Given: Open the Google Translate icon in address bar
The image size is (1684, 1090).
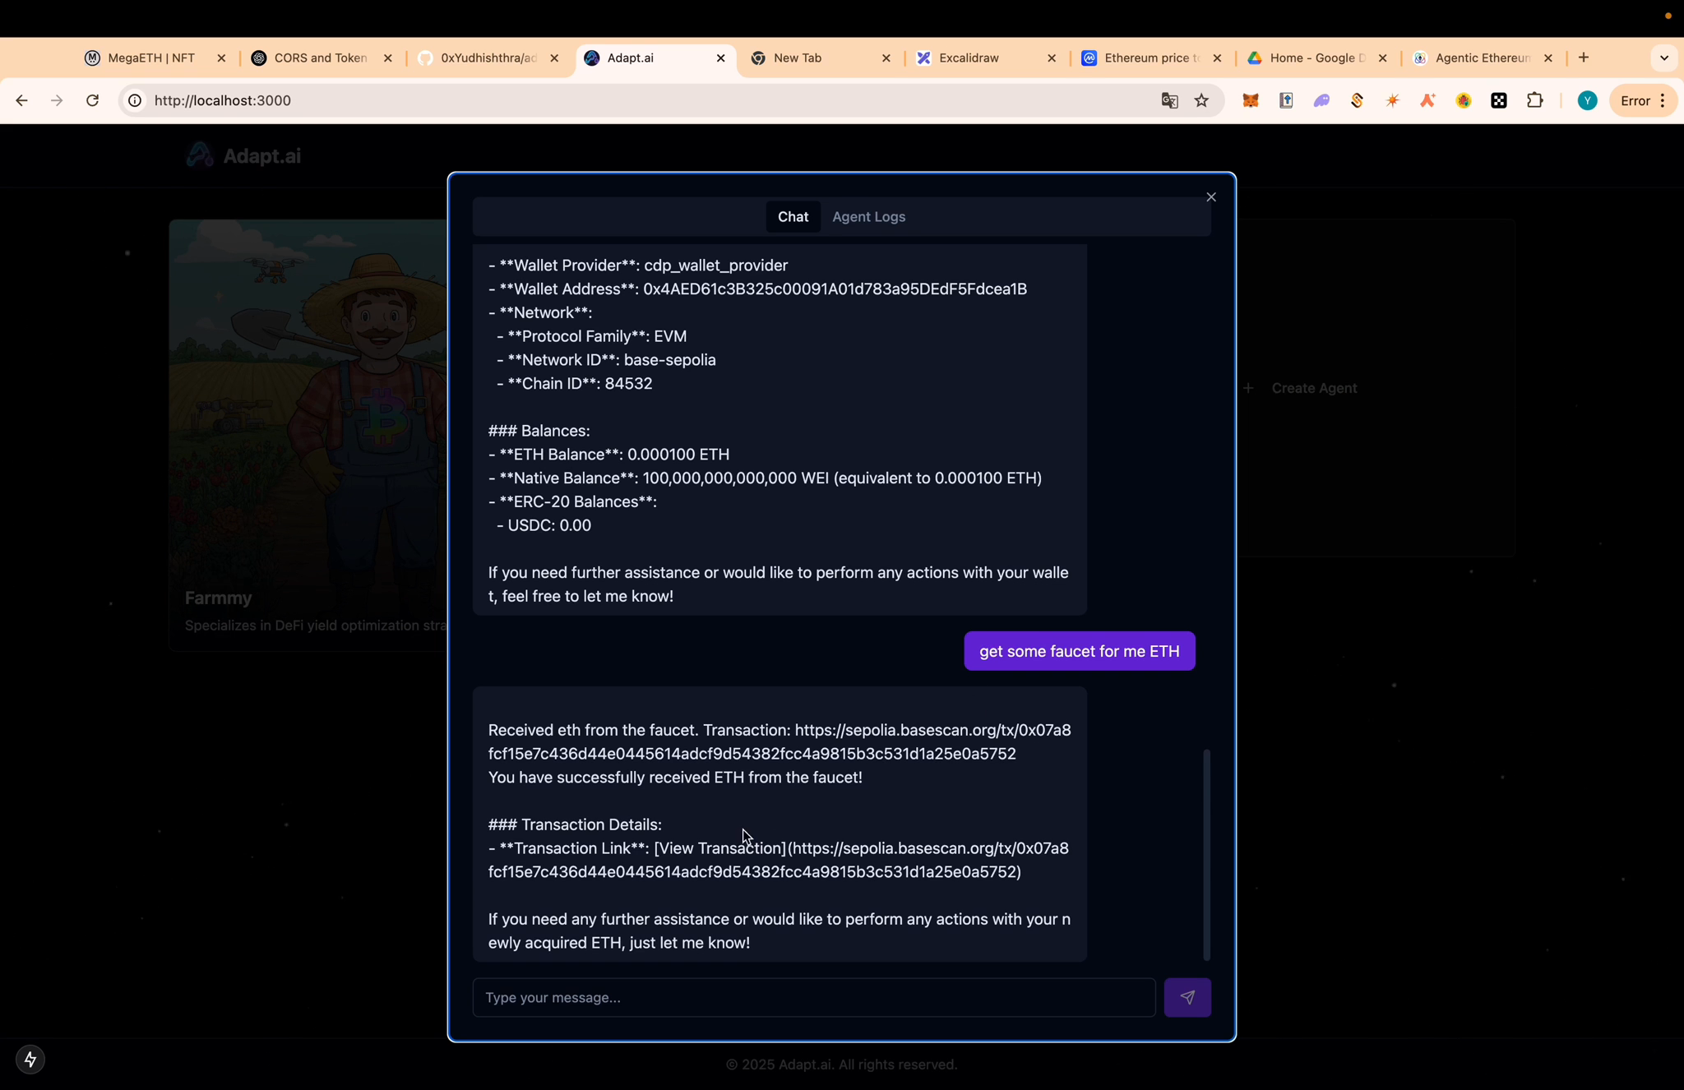Looking at the screenshot, I should point(1169,100).
